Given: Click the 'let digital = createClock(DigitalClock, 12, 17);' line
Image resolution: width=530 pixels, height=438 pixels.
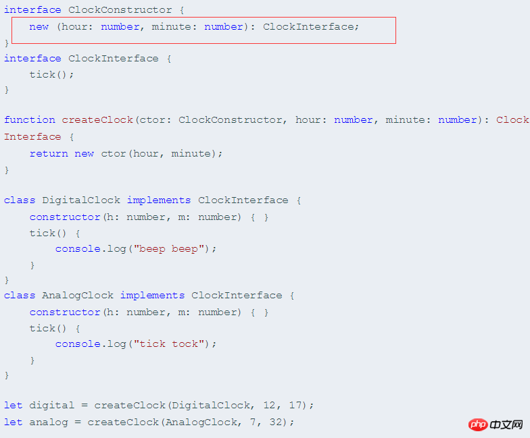Looking at the screenshot, I should (159, 405).
